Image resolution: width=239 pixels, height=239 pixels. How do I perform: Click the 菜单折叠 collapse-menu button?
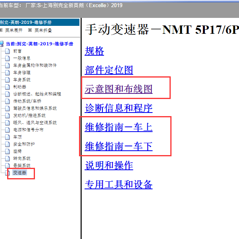pyautogui.click(x=43, y=30)
